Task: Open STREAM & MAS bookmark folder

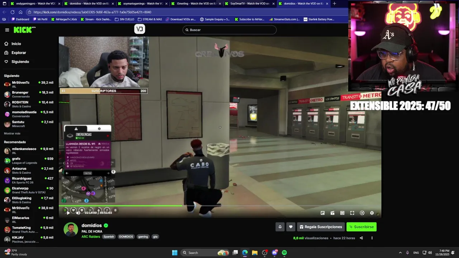Action: pos(150,19)
